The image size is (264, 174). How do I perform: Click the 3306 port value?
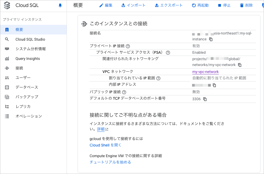point(197,99)
